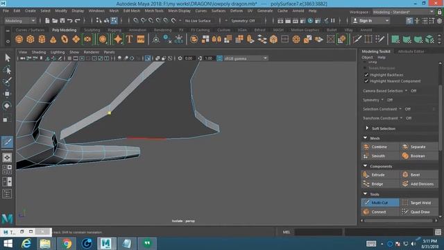This screenshot has width=444, height=250.
Task: Activate the Scale tool in the toolbox
Action: pos(8,119)
